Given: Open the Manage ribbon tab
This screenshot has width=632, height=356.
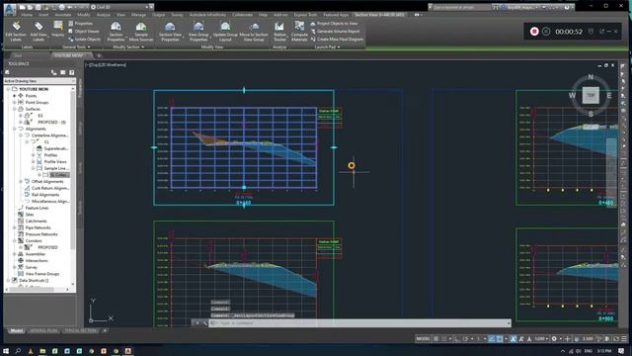Looking at the screenshot, I should pyautogui.click(x=138, y=15).
